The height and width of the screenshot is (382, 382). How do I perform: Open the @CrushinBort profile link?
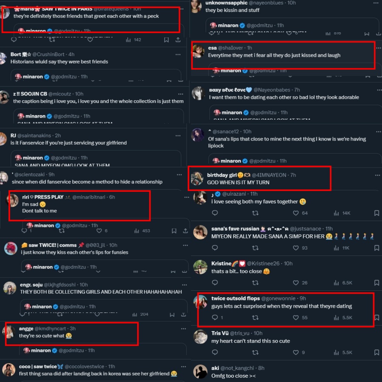tap(48, 54)
